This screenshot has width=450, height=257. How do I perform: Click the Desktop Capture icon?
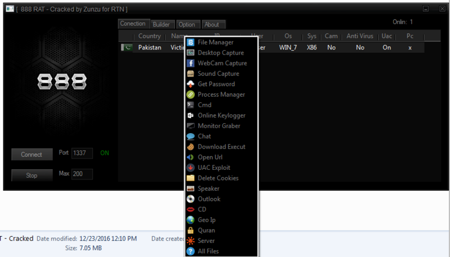[191, 53]
